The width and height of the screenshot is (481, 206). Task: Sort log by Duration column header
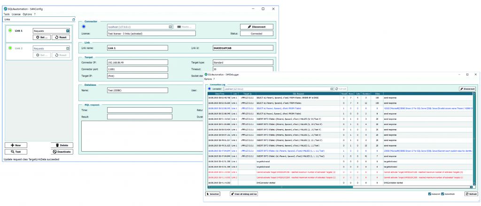(366, 94)
